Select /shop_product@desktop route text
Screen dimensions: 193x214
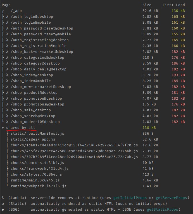click(x=34, y=93)
